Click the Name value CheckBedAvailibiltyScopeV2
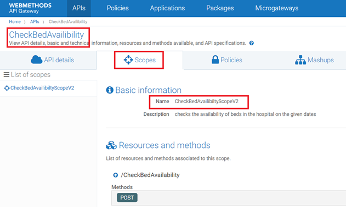The height and width of the screenshot is (207, 346). pyautogui.click(x=206, y=101)
